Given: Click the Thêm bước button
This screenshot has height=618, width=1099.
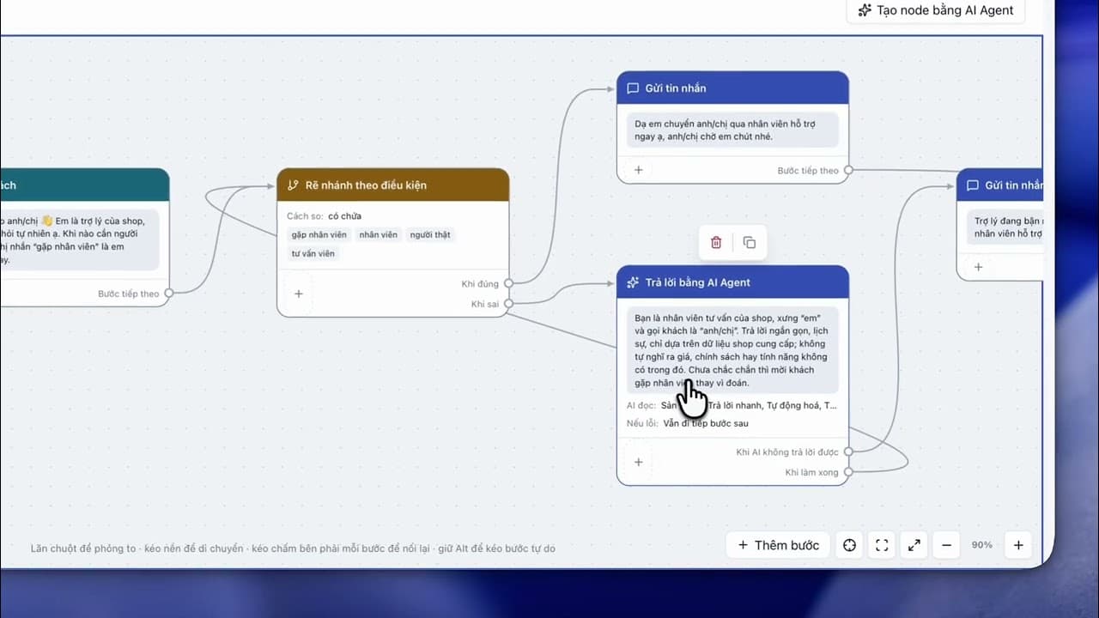Looking at the screenshot, I should tap(779, 545).
